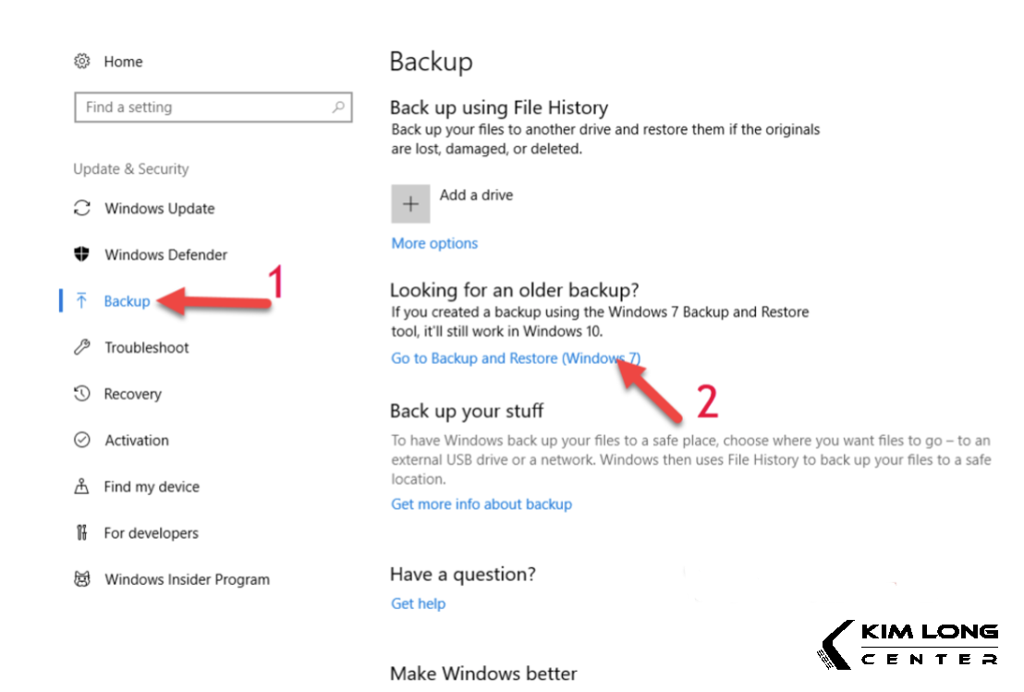
Task: Click the Home gear icon
Action: 82,62
